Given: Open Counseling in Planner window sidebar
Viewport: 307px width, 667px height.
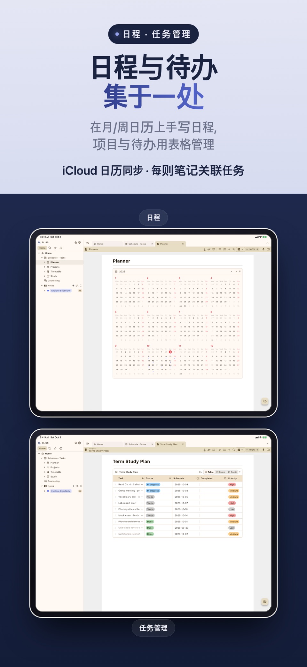Looking at the screenshot, I should (53, 281).
